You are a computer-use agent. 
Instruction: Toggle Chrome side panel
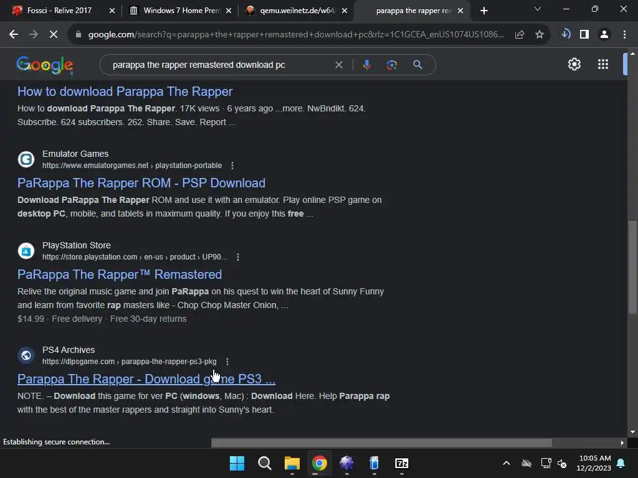[x=584, y=35]
